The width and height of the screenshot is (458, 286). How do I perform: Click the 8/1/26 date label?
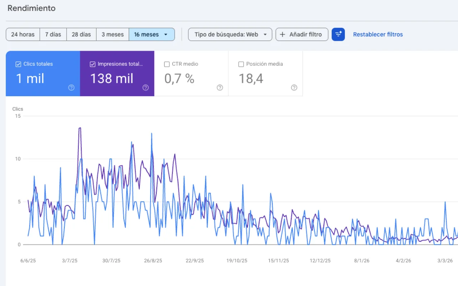click(362, 261)
